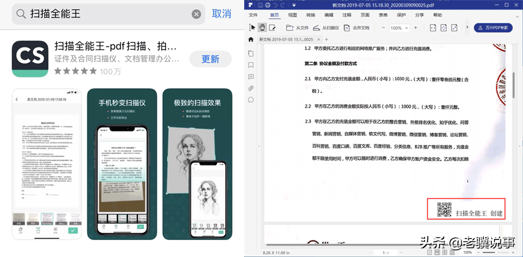Open the 文件 menu

point(254,15)
